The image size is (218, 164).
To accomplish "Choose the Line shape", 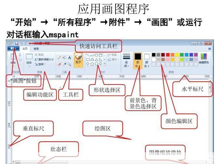I will [88, 55].
